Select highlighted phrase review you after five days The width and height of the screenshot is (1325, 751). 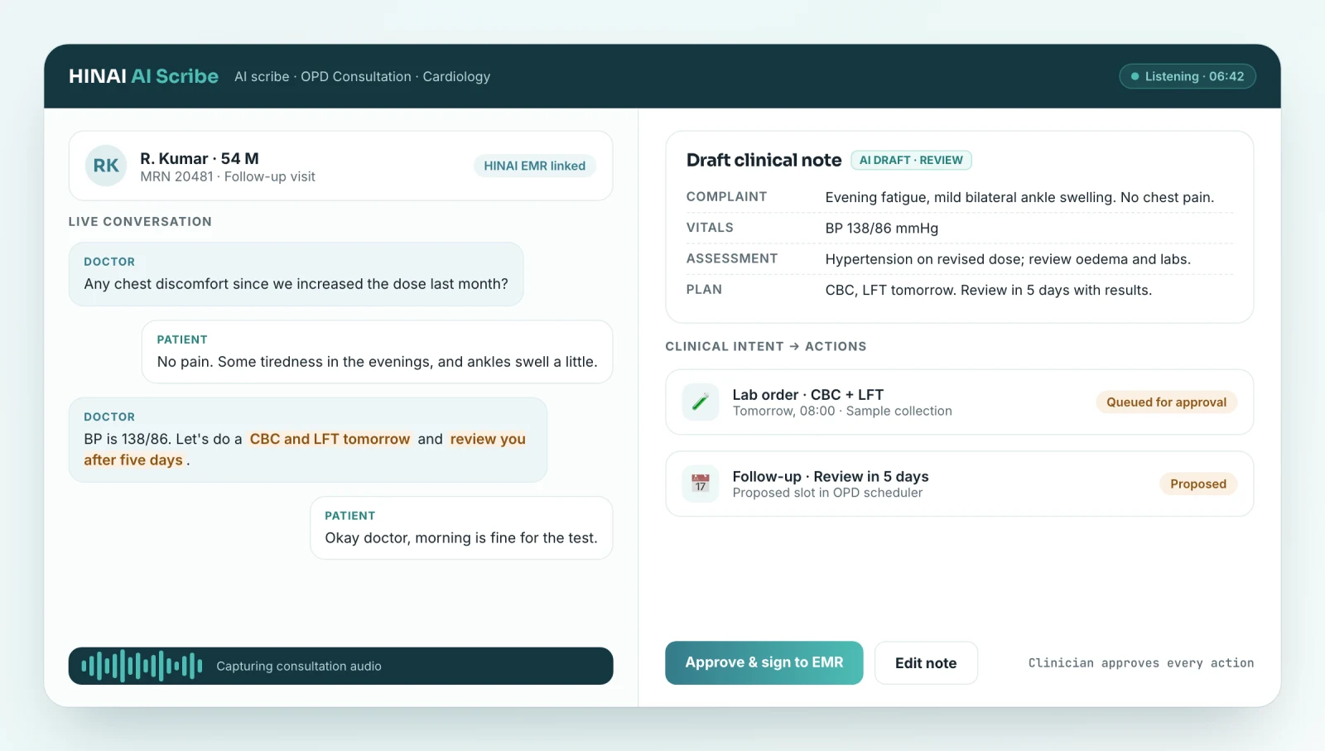click(304, 449)
